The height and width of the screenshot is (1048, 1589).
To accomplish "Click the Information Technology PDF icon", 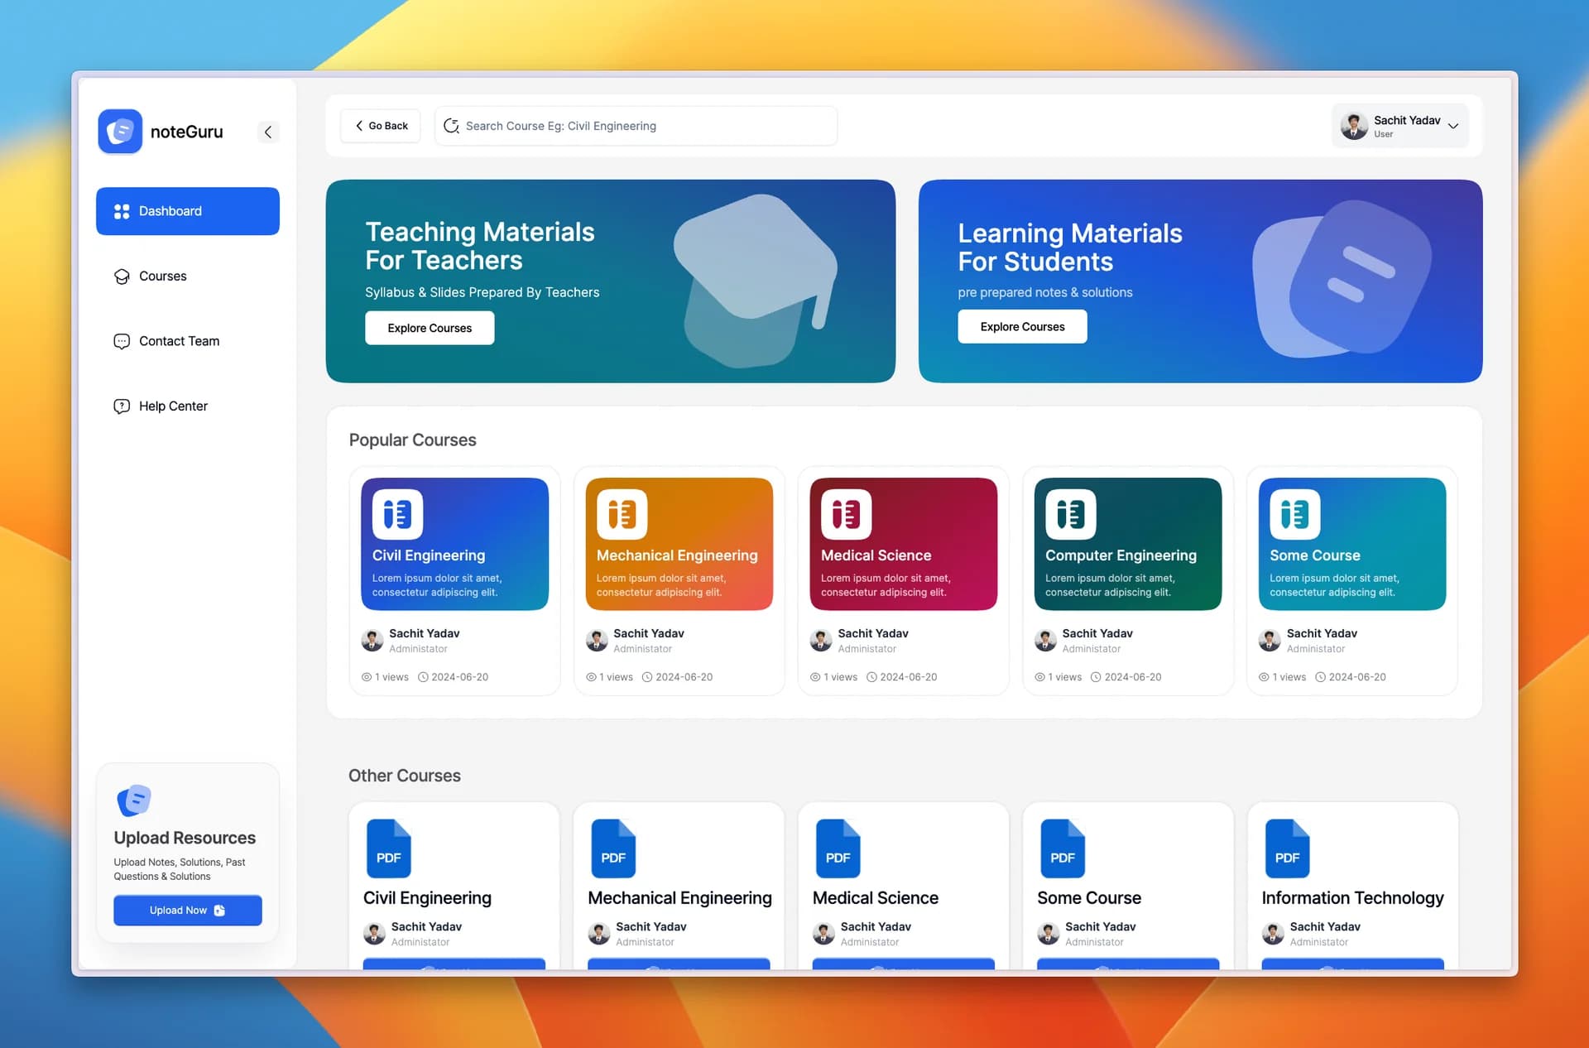I will (1287, 848).
